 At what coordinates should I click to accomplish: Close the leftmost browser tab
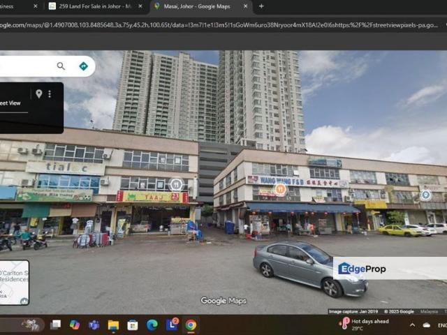[36, 6]
